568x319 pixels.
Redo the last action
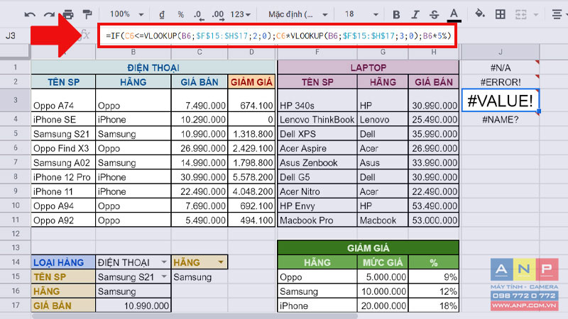pyautogui.click(x=49, y=14)
